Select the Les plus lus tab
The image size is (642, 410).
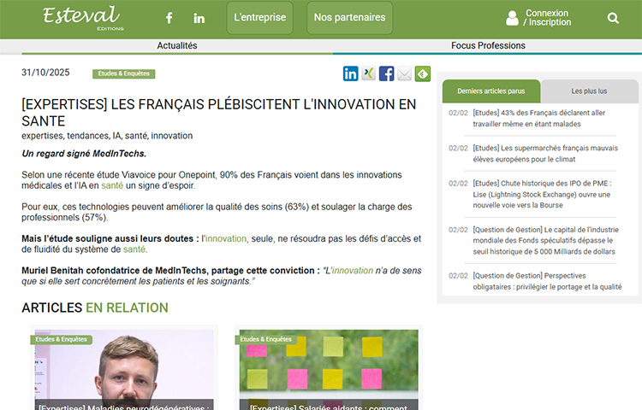pos(589,91)
